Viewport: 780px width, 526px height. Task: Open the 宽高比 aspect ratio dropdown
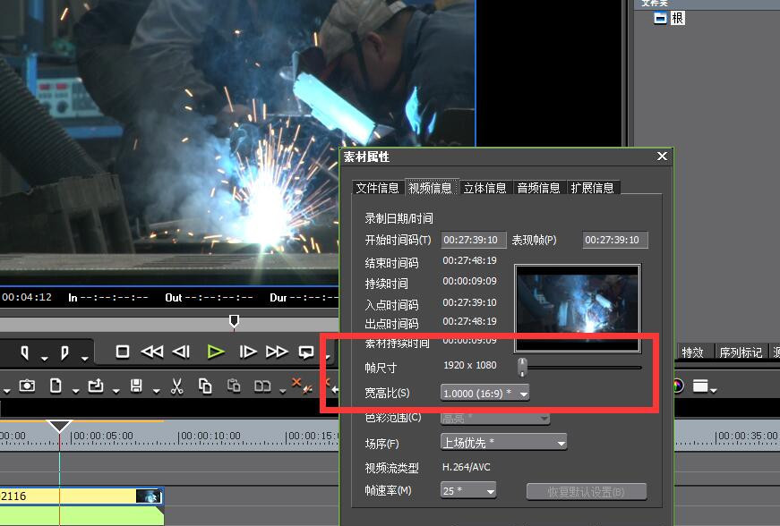(x=524, y=392)
